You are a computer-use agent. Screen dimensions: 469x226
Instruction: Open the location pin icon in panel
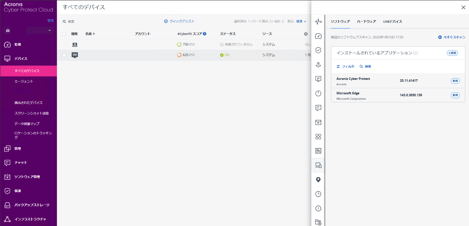(x=318, y=180)
